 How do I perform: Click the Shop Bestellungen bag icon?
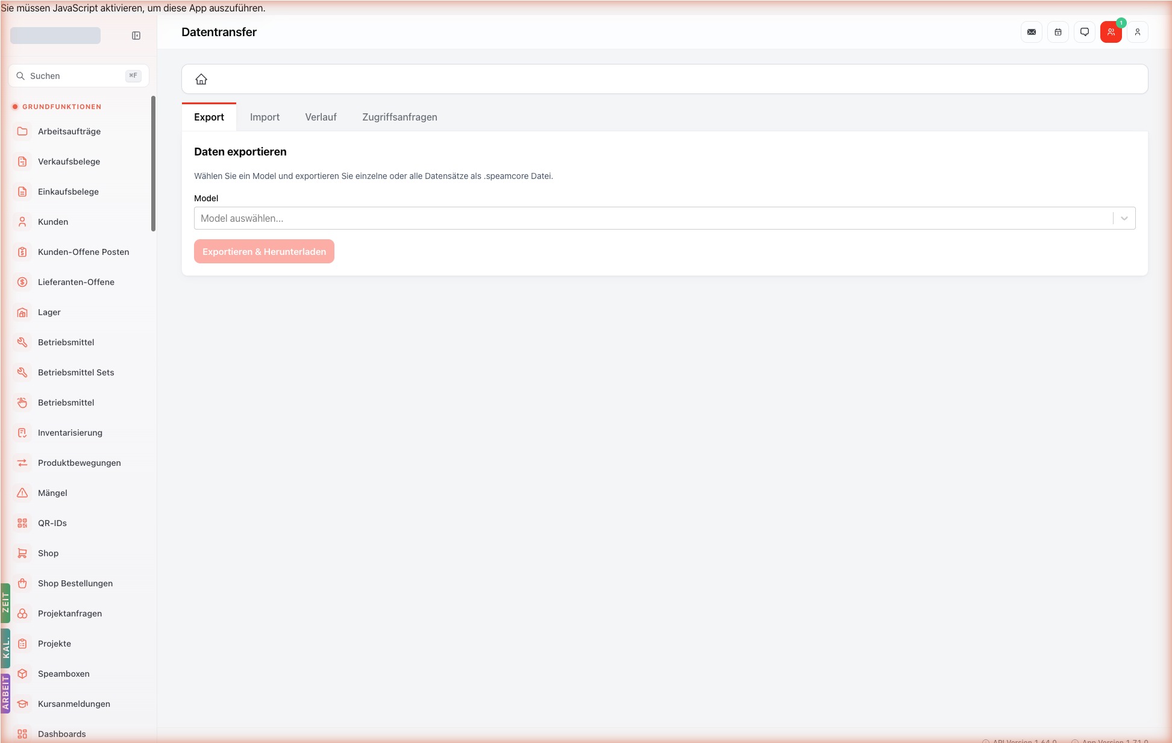tap(22, 583)
